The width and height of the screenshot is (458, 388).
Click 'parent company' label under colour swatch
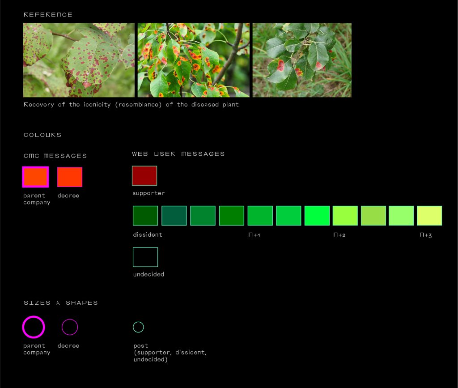click(37, 199)
